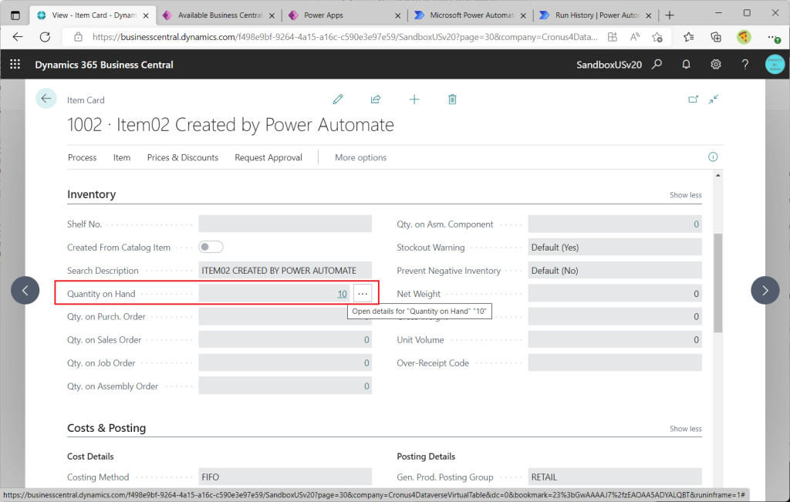Click the Shelf No. field
This screenshot has height=502, width=790.
click(x=285, y=224)
